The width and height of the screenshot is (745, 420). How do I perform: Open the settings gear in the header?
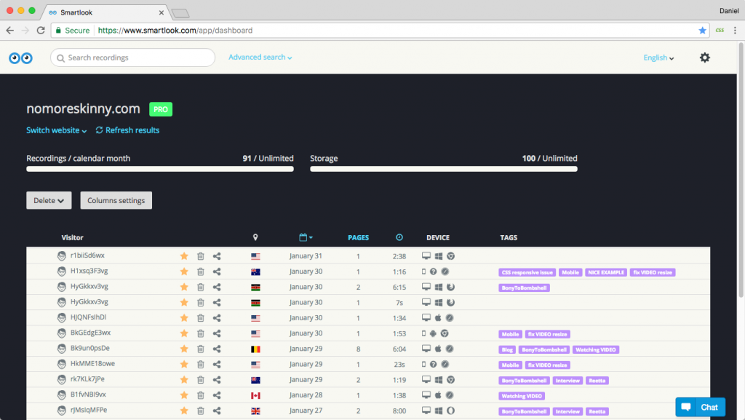pyautogui.click(x=704, y=58)
